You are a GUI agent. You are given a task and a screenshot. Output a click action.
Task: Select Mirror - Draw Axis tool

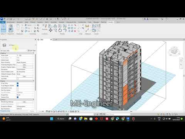tap(64, 26)
